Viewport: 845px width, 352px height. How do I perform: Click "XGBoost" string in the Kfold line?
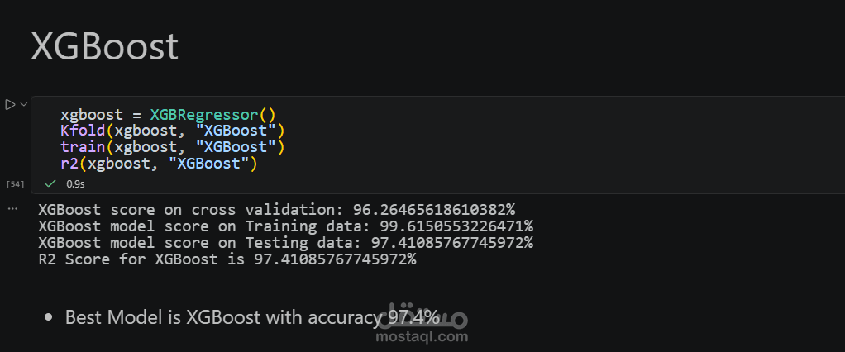[236, 131]
